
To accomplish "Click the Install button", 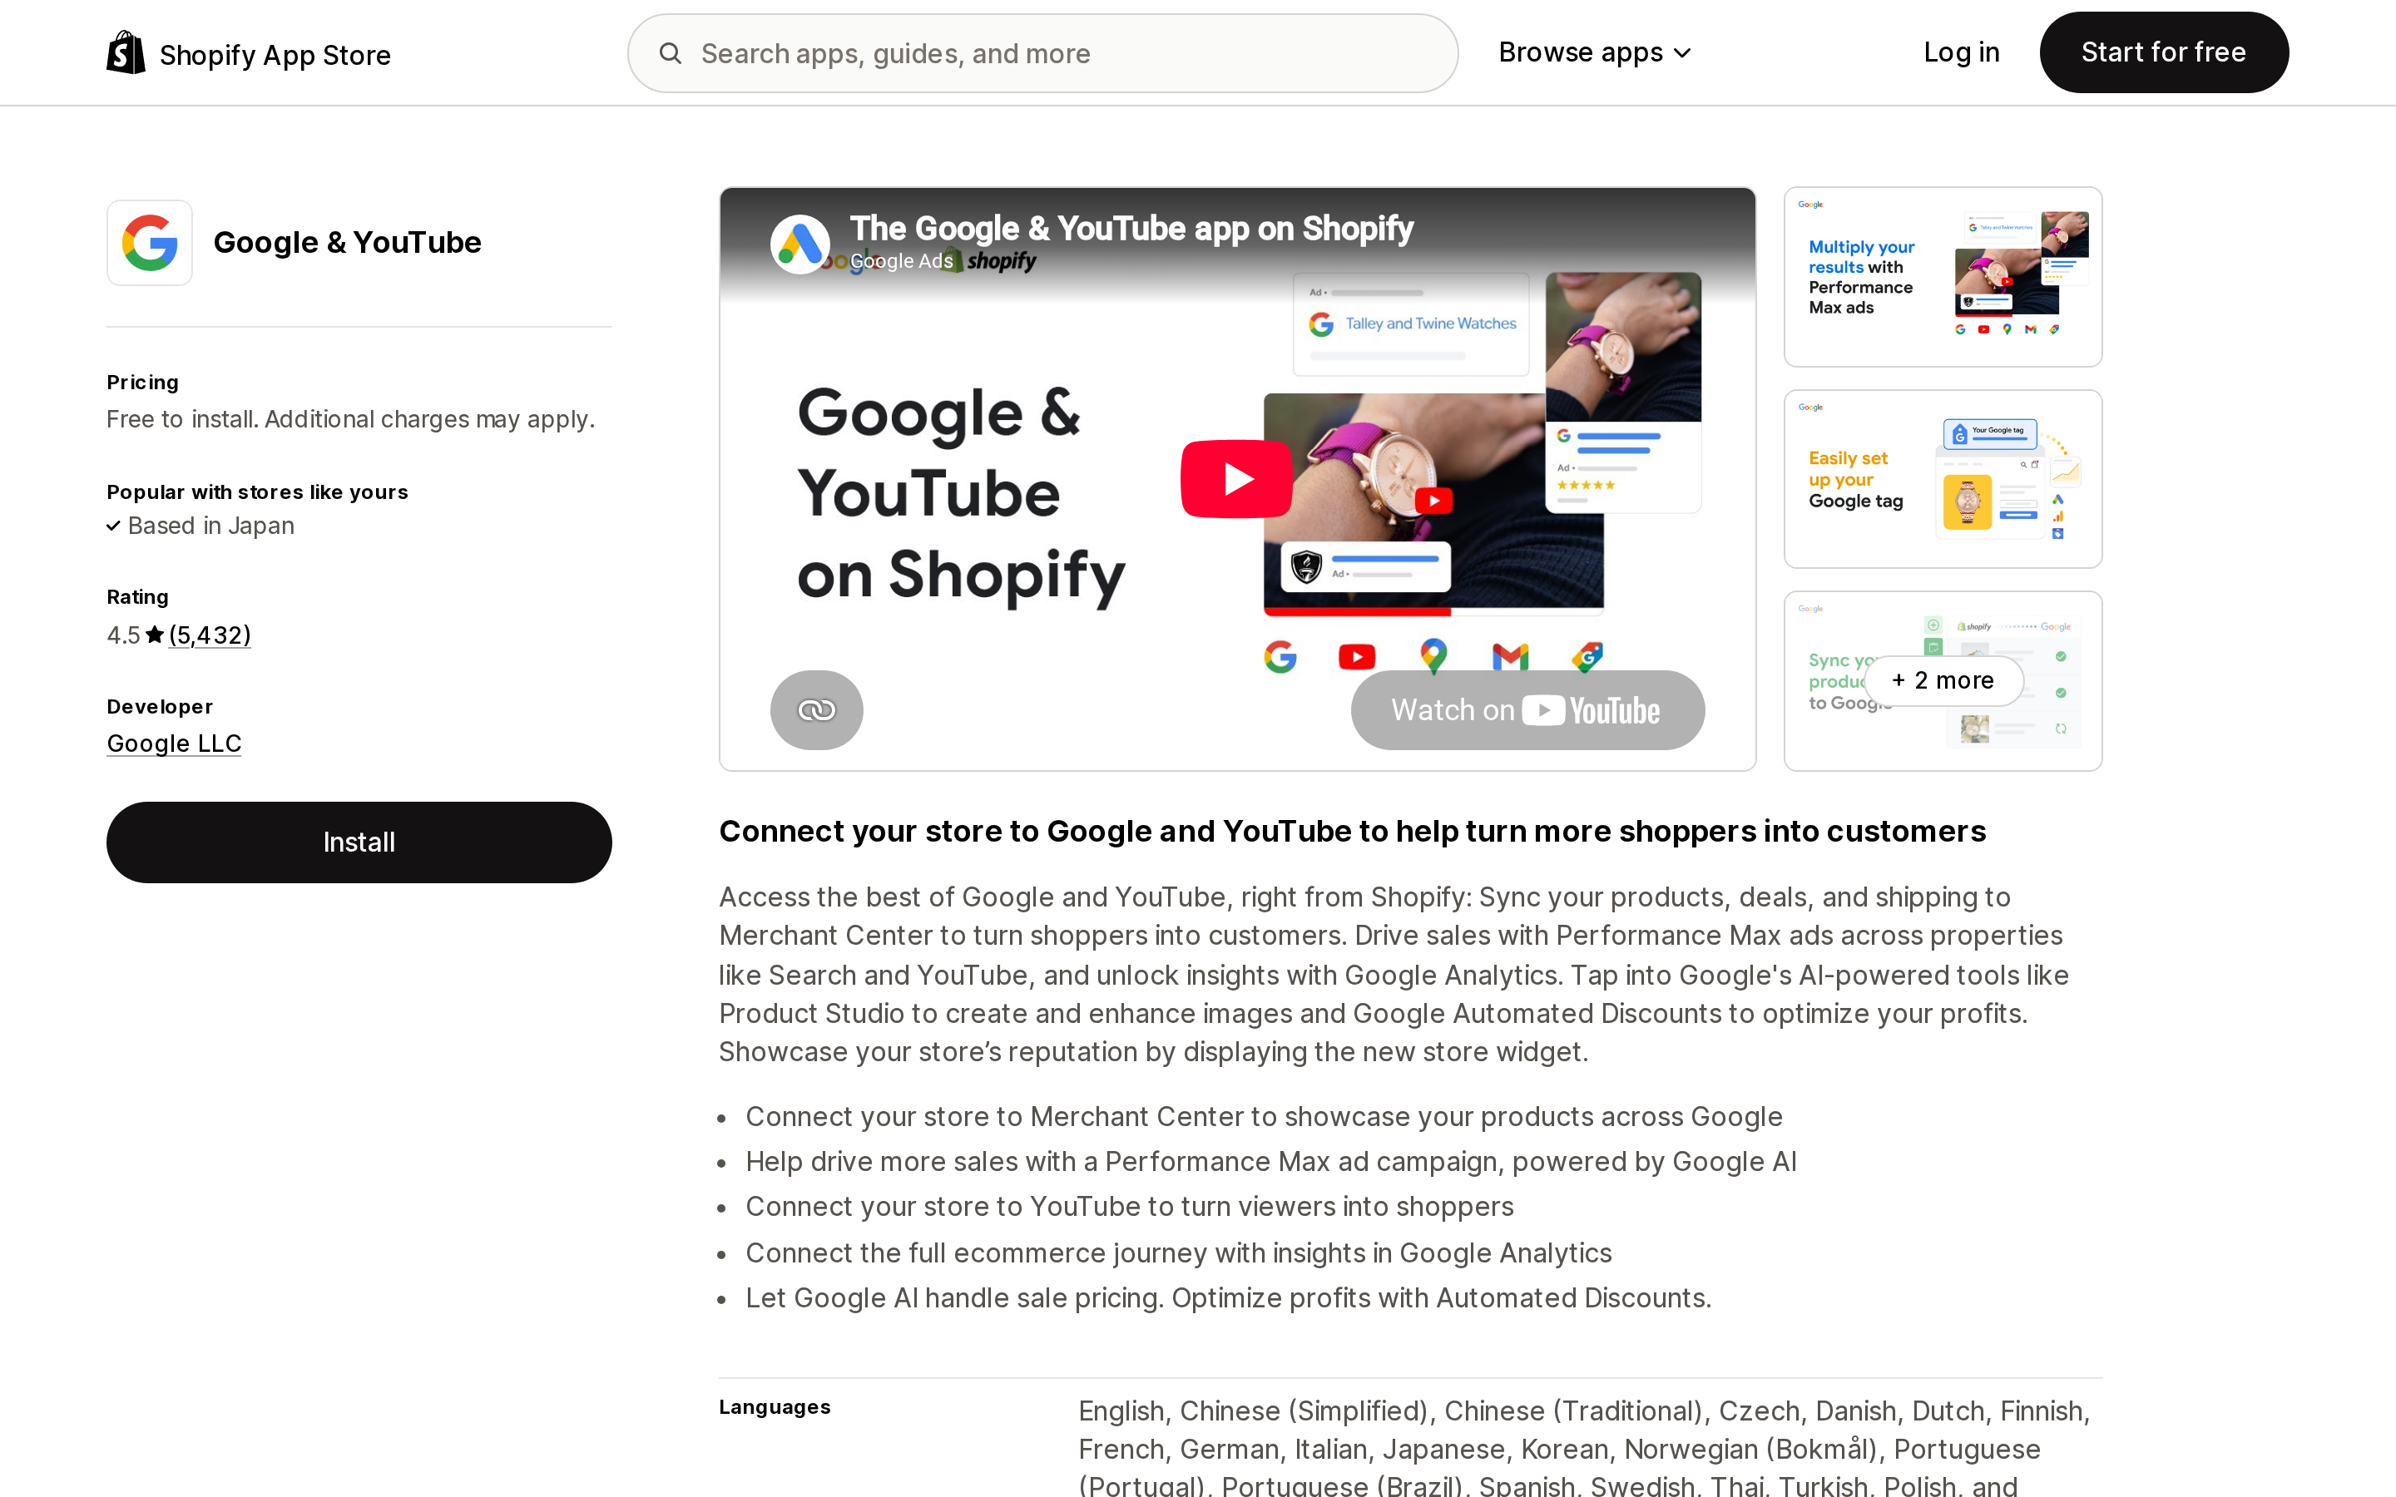I will coord(359,842).
